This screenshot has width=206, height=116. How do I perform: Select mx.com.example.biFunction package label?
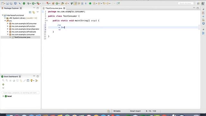point(23,26)
